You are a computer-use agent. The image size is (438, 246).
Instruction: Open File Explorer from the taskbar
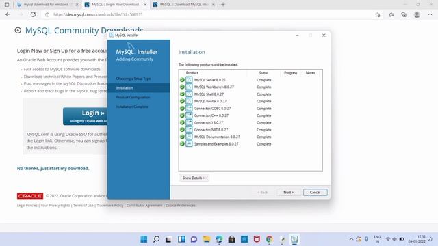click(207, 239)
